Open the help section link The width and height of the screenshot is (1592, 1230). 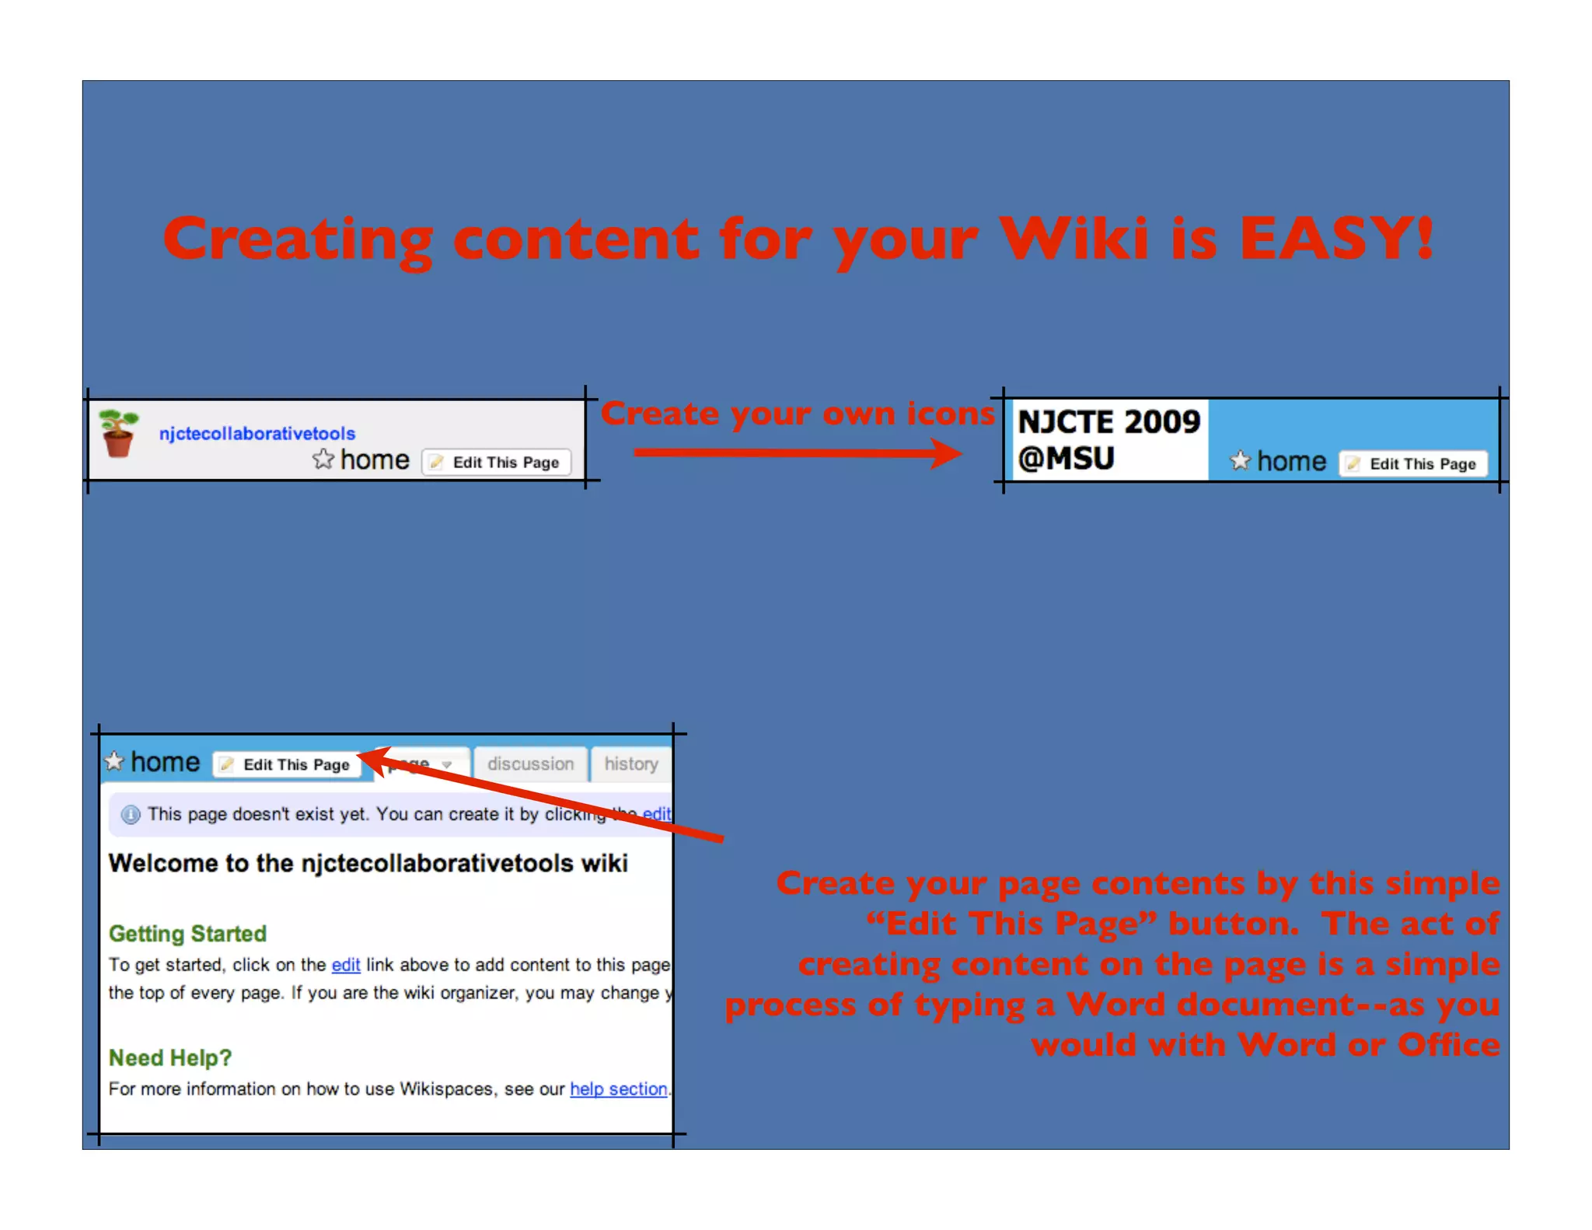618,1088
